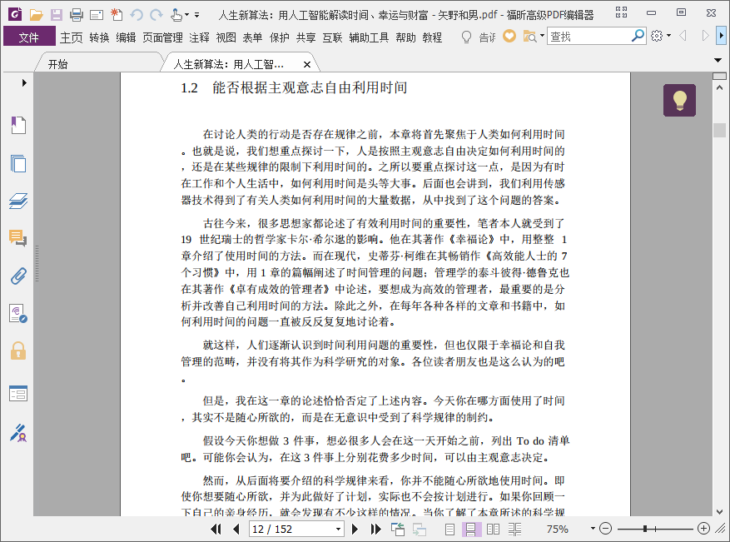Select the Hand tool icon in the title bar

point(176,15)
